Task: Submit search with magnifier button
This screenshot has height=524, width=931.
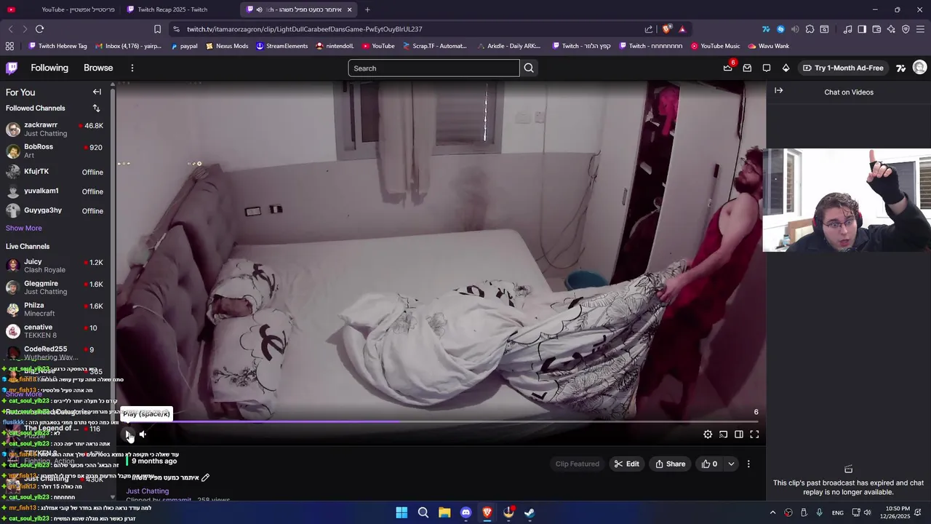Action: point(529,68)
